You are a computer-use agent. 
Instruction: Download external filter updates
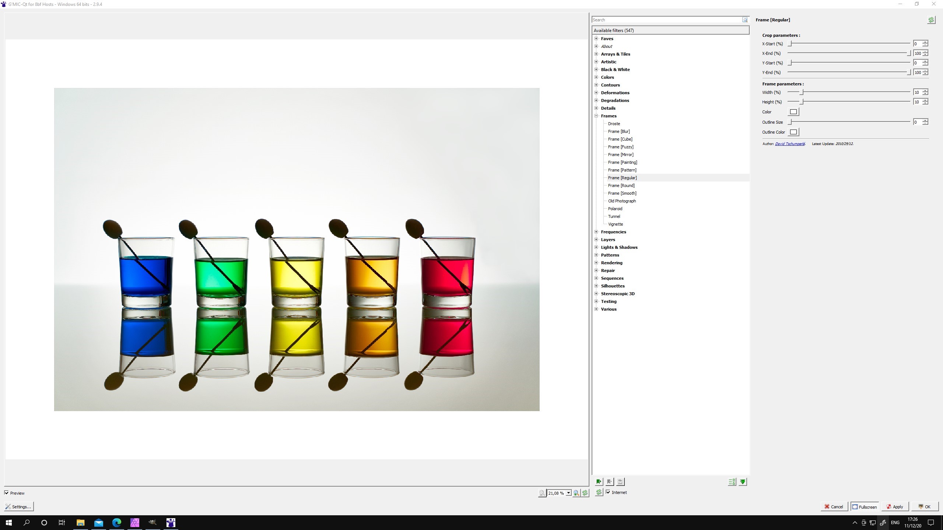click(743, 481)
